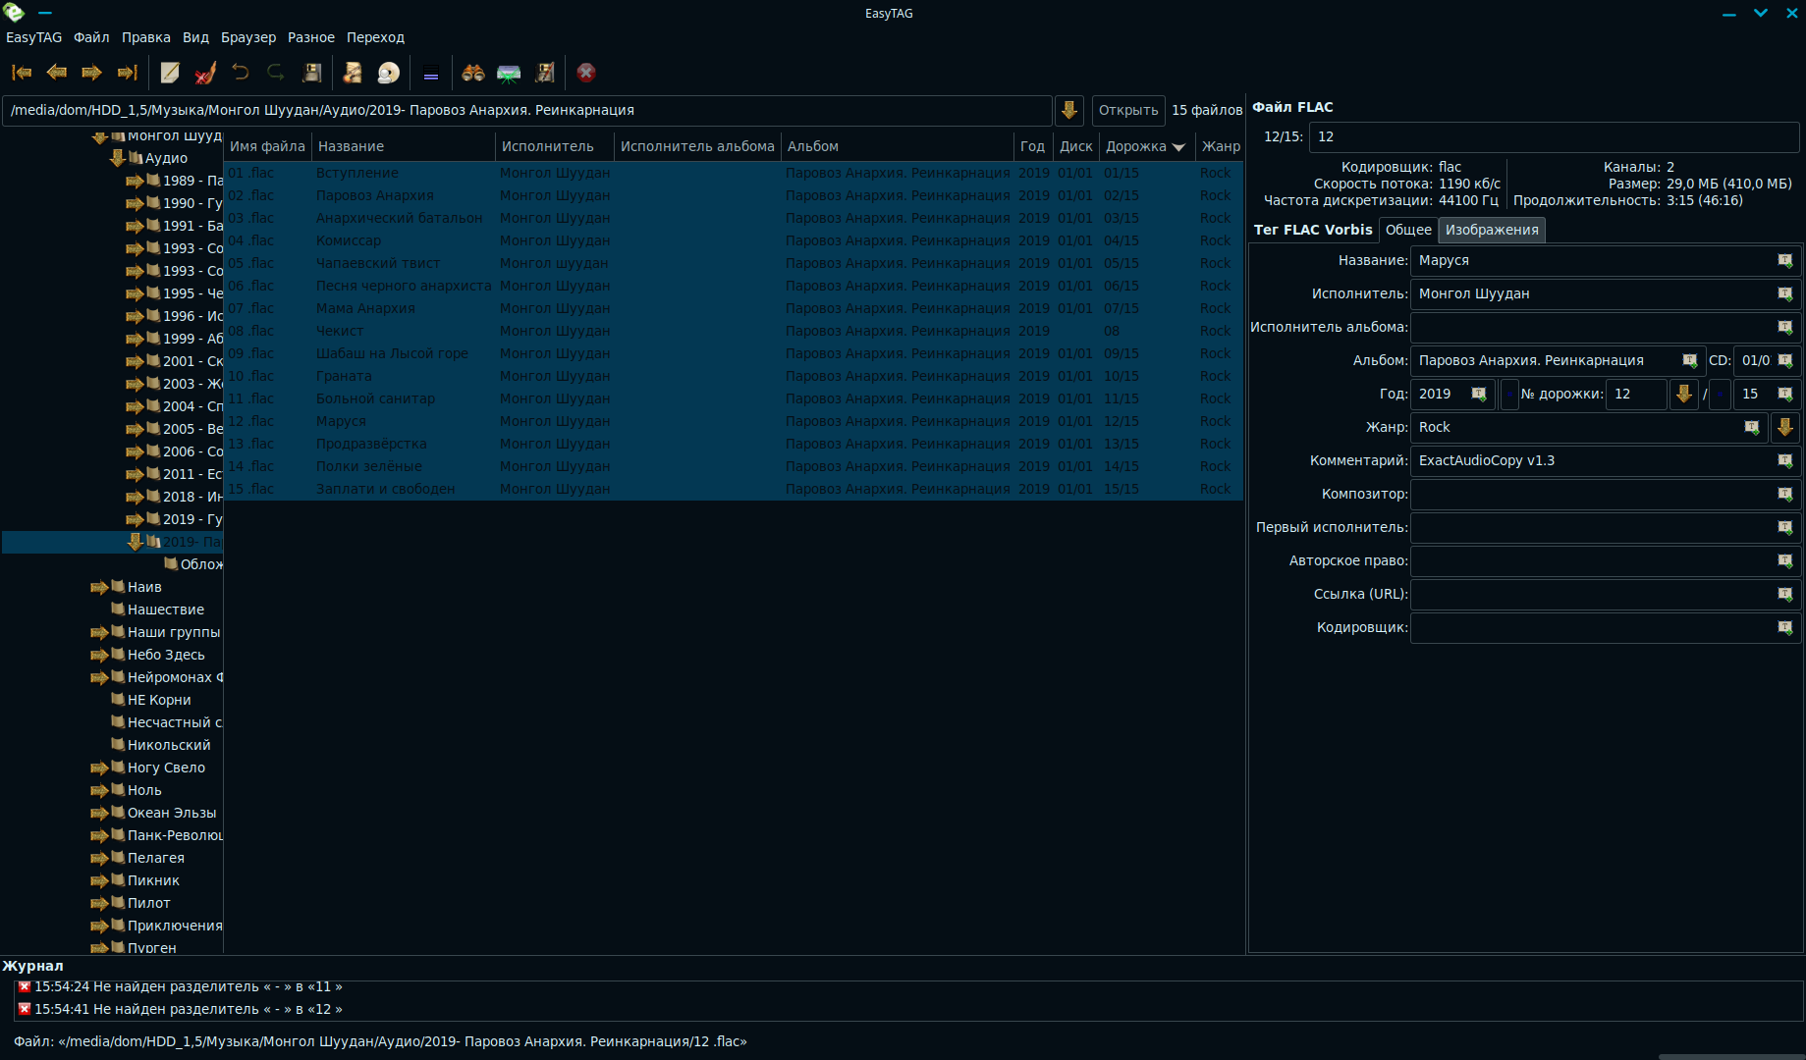Sort by the Год column header

1032,146
